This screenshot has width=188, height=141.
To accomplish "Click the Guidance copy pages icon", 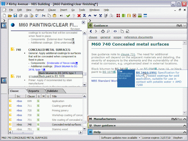I will point(122,31).
